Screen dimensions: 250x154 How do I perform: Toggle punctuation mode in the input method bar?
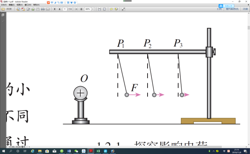click(58, 3)
